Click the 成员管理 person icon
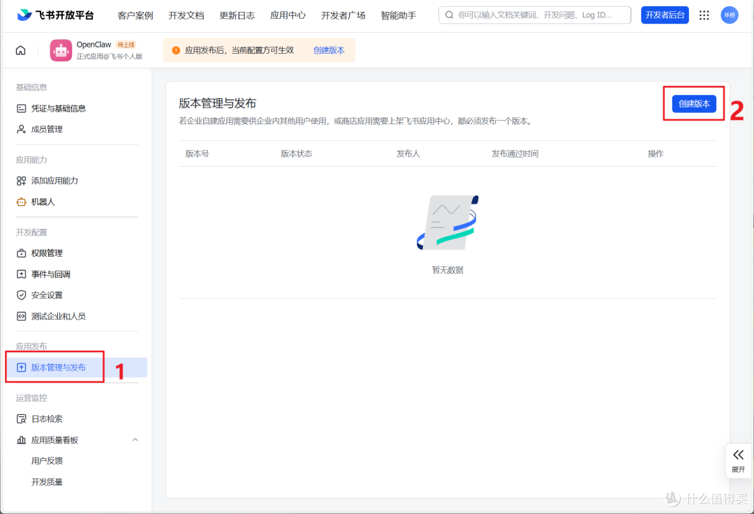This screenshot has height=514, width=754. click(x=21, y=129)
